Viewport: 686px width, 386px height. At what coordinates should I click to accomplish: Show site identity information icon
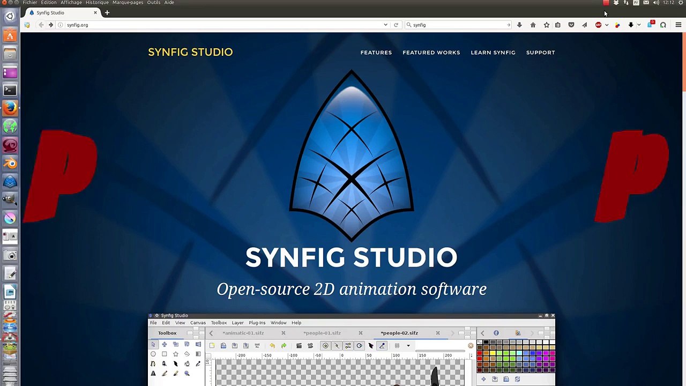click(x=61, y=25)
